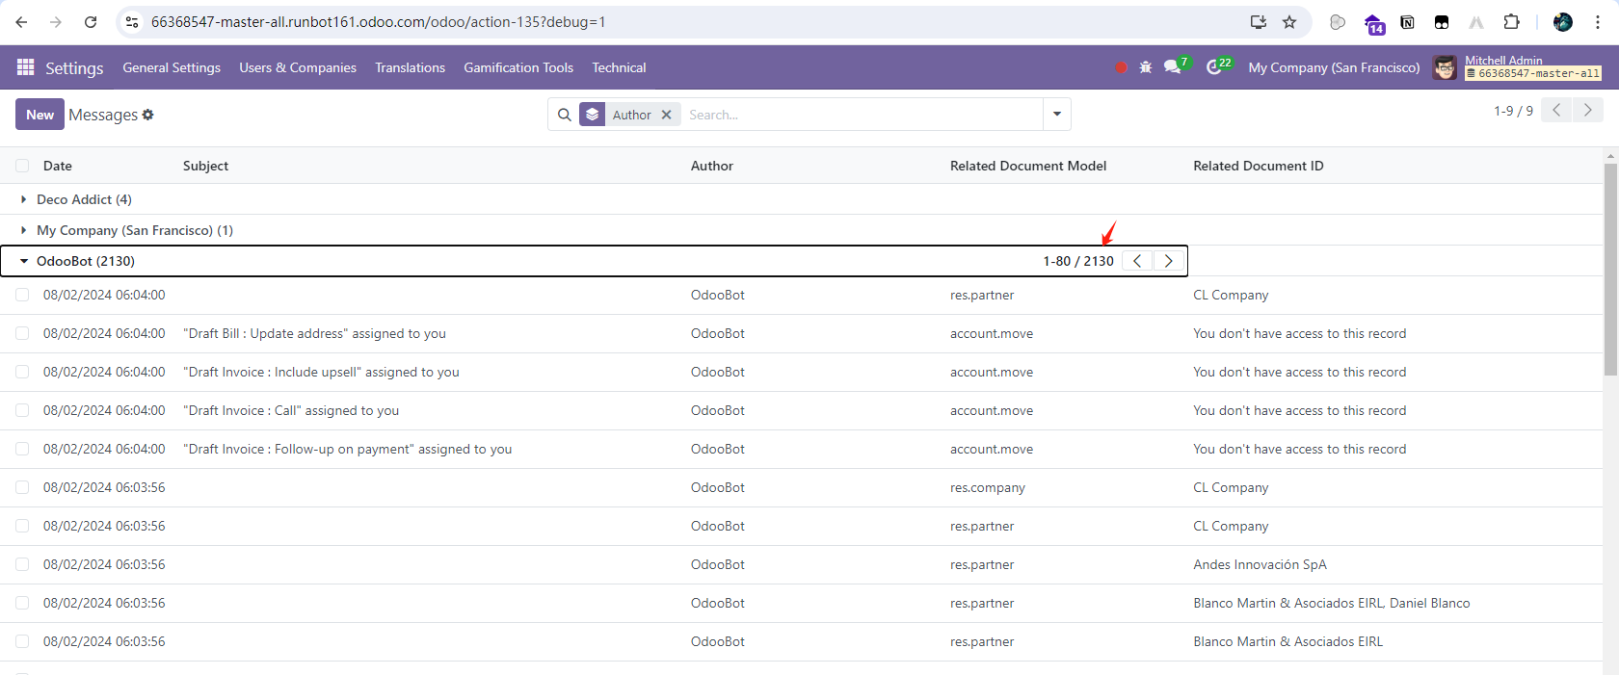1619x675 pixels.
Task: Open the browser extensions puzzle icon
Action: (x=1511, y=22)
